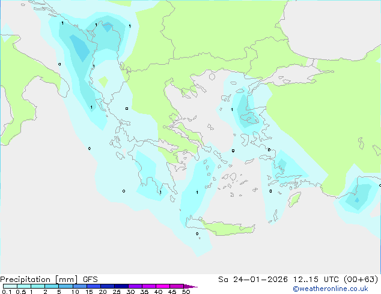Click the '10' legend label

[75, 292]
